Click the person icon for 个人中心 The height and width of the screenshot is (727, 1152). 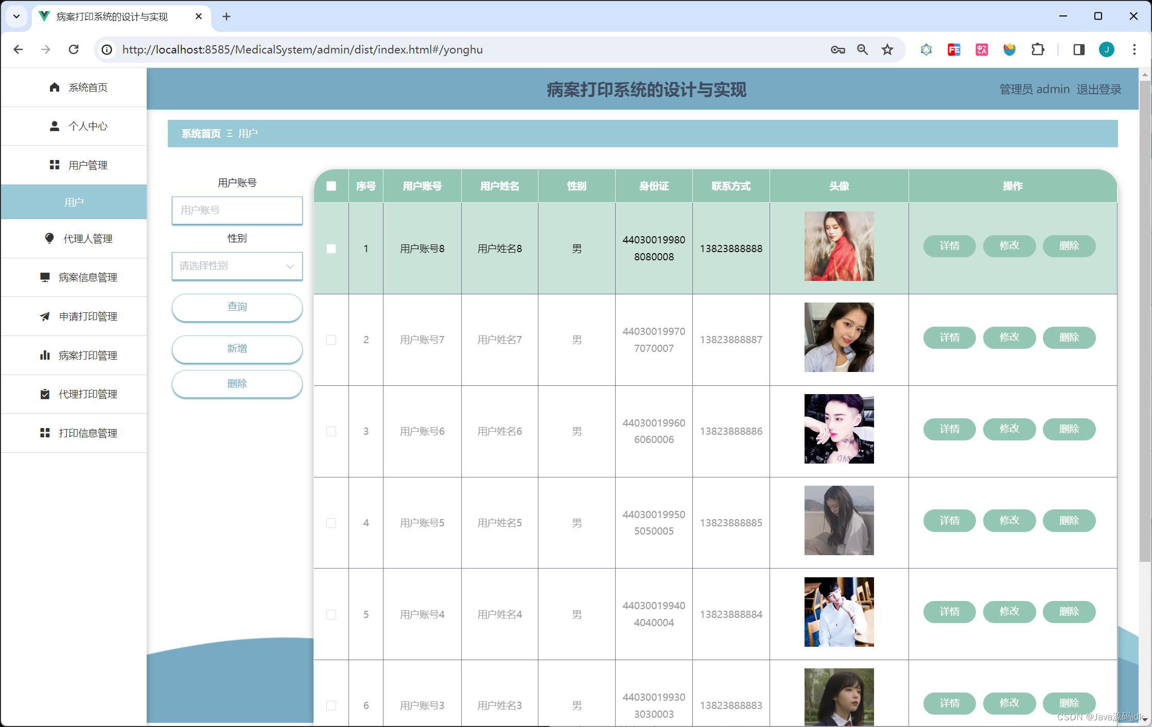[55, 126]
